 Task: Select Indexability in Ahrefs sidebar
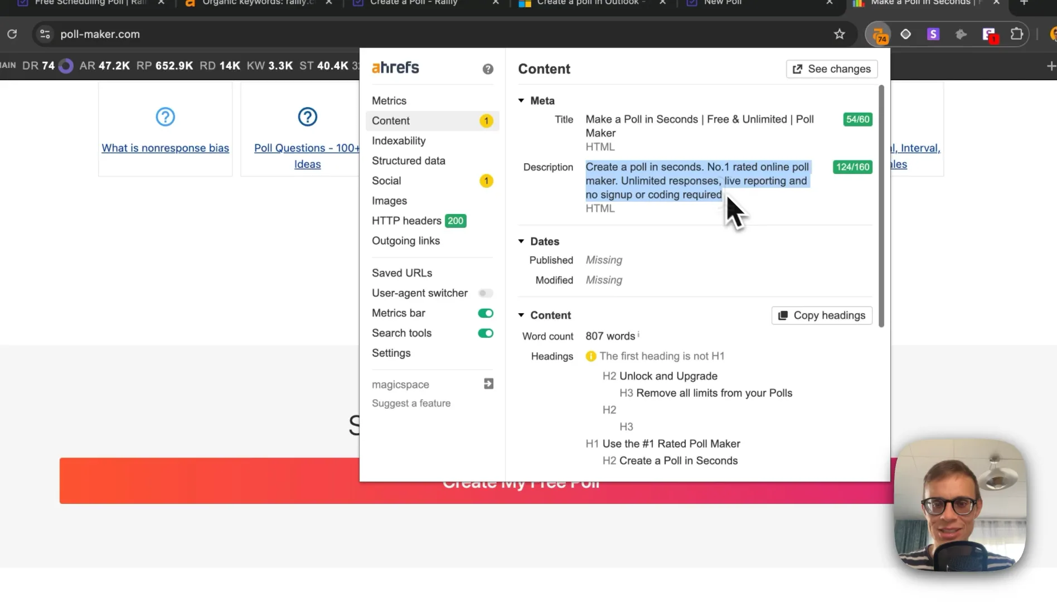click(x=399, y=141)
